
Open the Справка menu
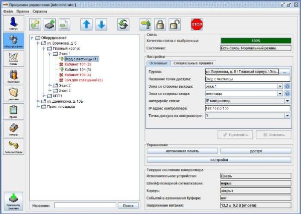[x=40, y=11]
